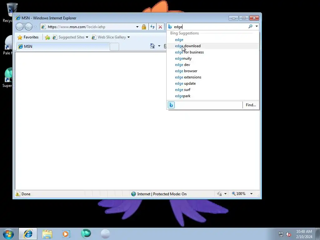
Task: Click the muted volume tray icon
Action: tap(288, 234)
